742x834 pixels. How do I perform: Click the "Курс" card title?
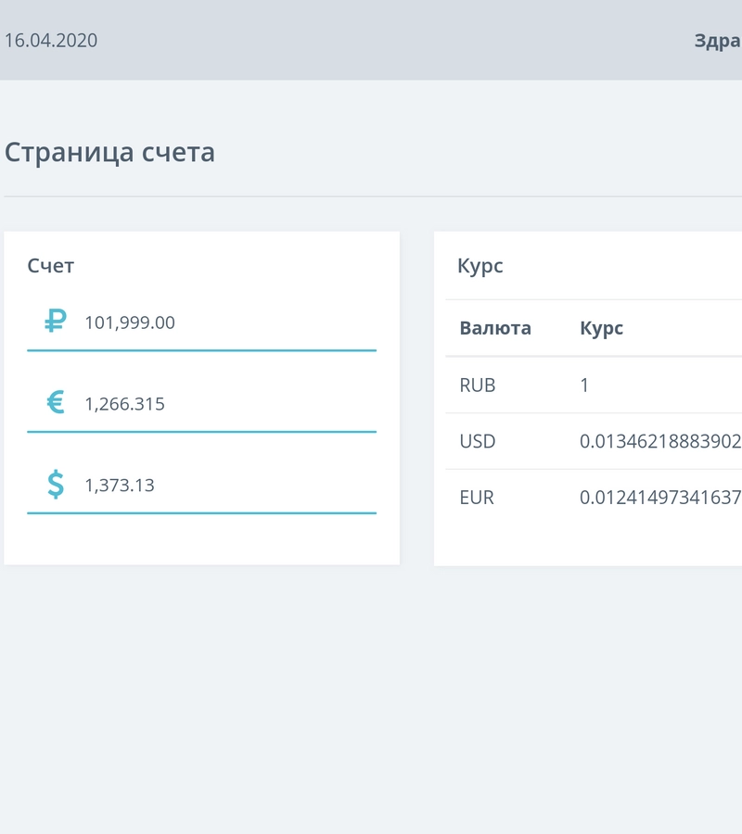pyautogui.click(x=480, y=266)
